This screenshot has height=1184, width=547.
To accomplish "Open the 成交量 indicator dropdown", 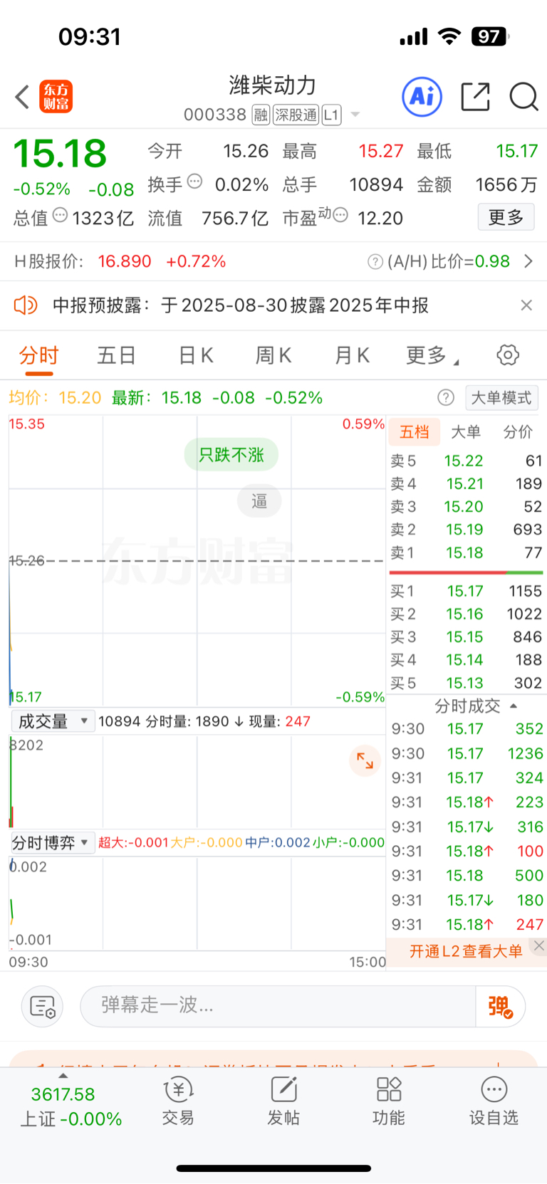I will 53,721.
